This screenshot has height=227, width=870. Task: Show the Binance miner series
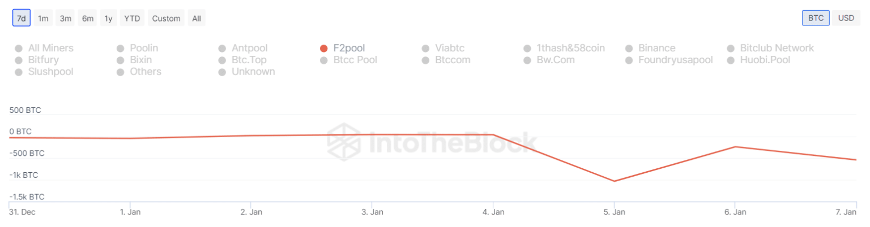coord(629,49)
